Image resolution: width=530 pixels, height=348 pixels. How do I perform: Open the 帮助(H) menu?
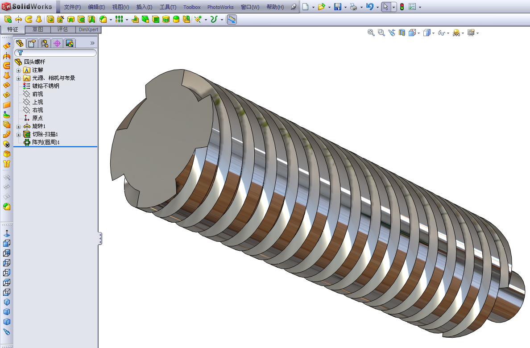point(275,7)
